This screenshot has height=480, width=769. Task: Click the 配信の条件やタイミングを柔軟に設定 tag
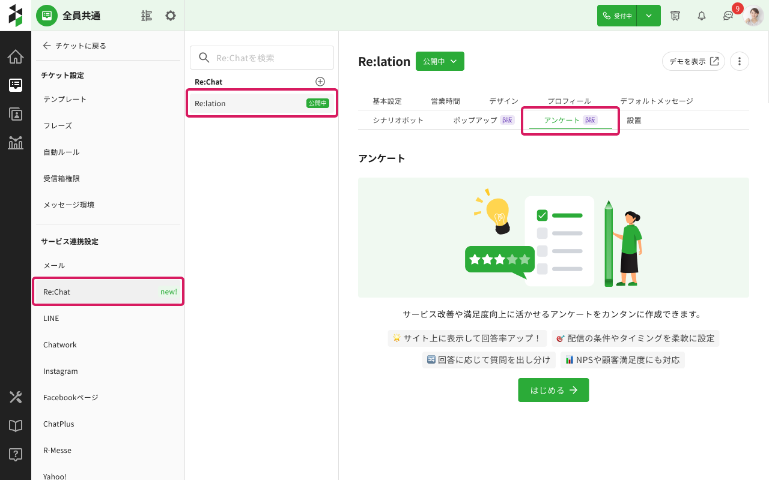click(x=636, y=338)
